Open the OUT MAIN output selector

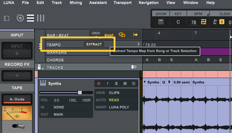coord(66,115)
